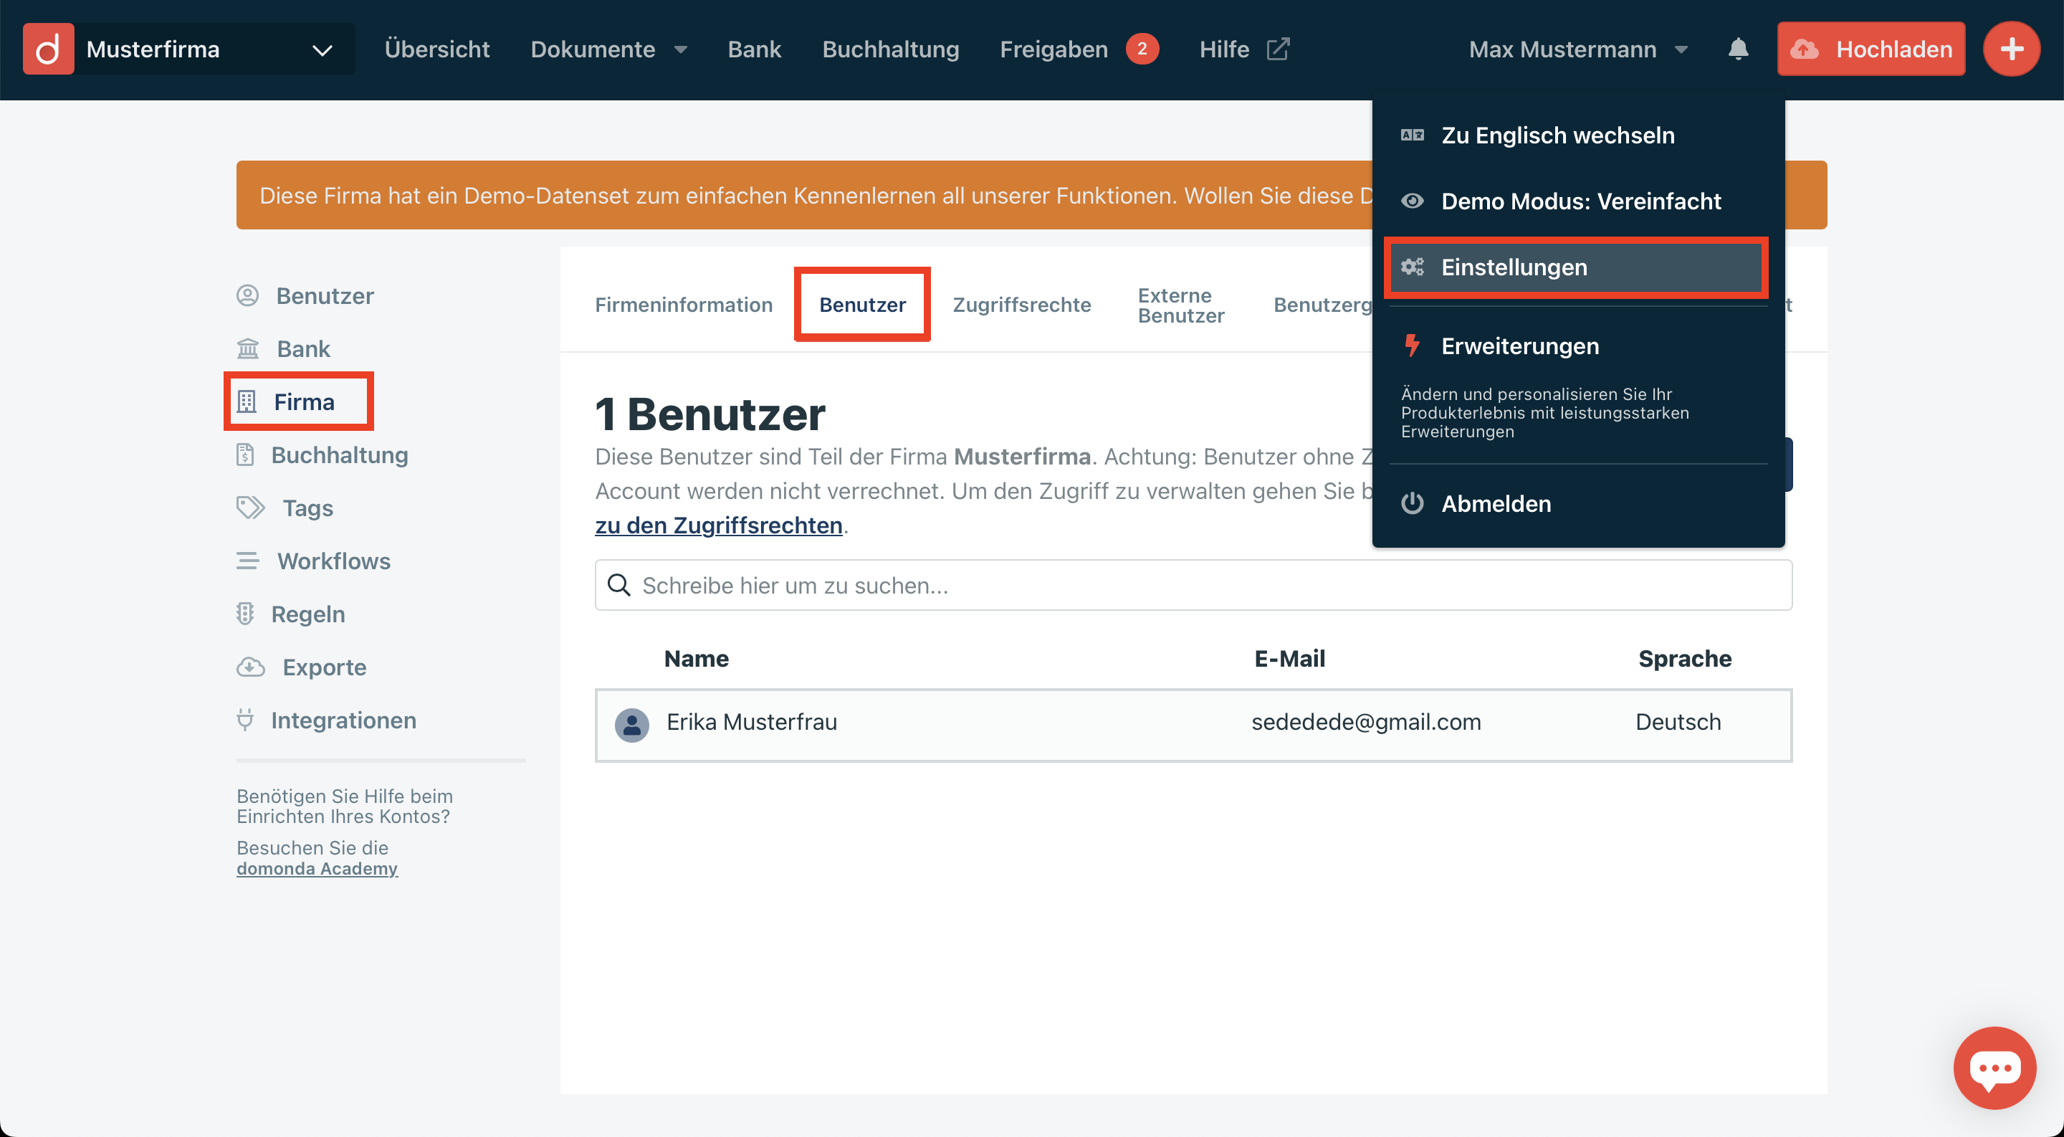
Task: Toggle Demo Modus eye icon
Action: [1413, 201]
